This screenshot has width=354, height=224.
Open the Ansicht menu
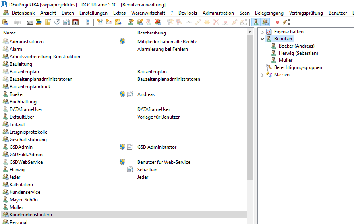[48, 13]
